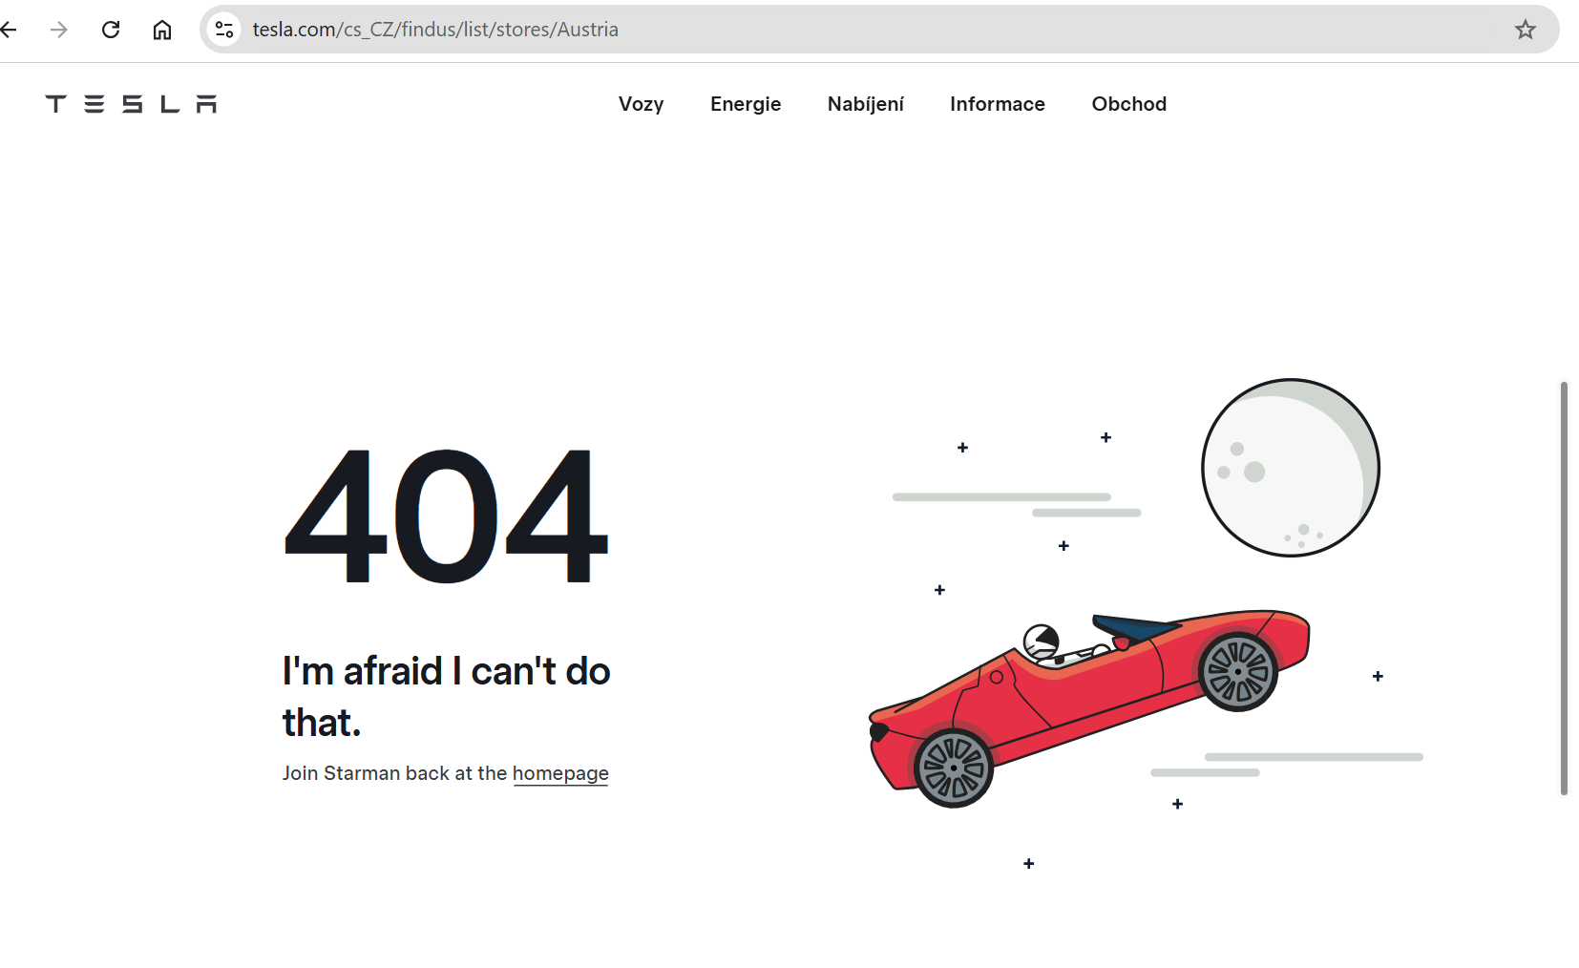This screenshot has width=1579, height=968.
Task: Open the Informace menu
Action: 998,104
